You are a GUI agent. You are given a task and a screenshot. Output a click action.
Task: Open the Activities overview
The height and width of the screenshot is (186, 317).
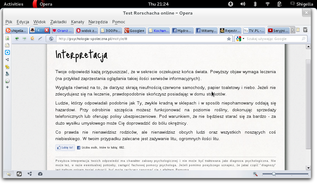point(14,4)
